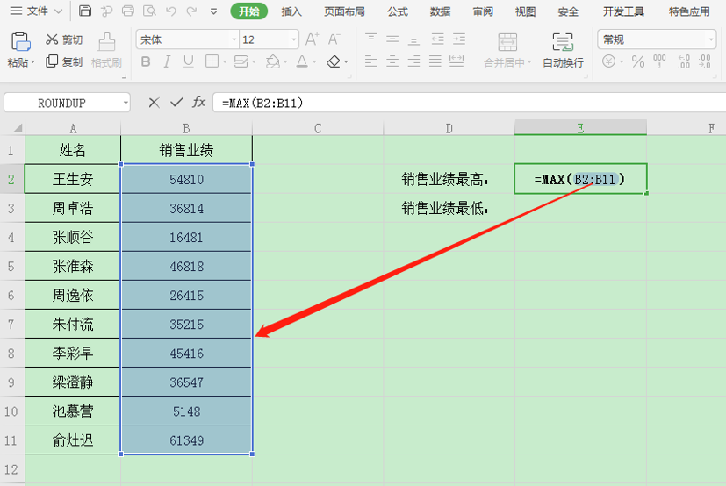Screen dimensions: 726x486
Task: Expand the quick access toolbar customize arrow
Action: coord(213,11)
